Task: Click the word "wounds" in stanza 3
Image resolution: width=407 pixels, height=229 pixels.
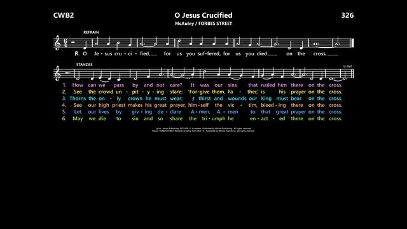Action: click(237, 99)
